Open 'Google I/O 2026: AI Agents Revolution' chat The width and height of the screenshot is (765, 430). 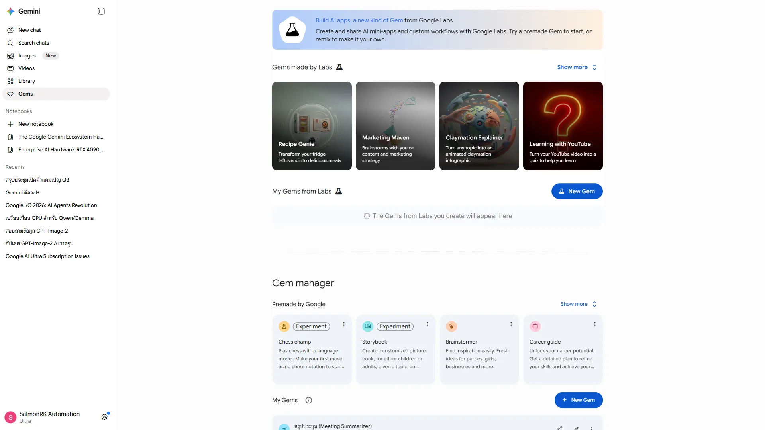pyautogui.click(x=51, y=205)
